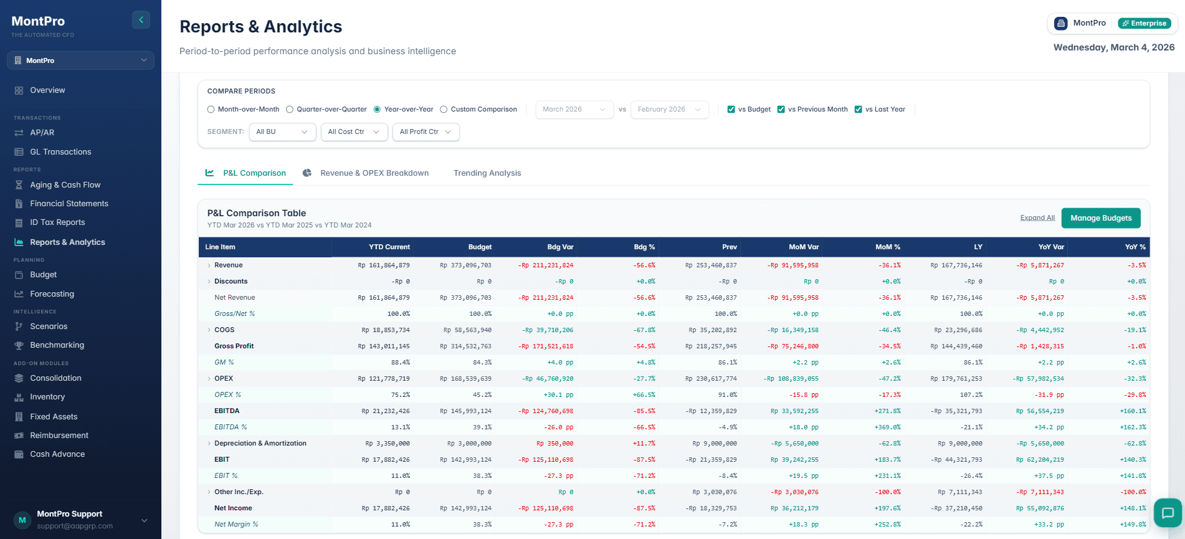Viewport: 1185px width, 539px height.
Task: Click the Financial Statements document icon
Action: point(19,204)
